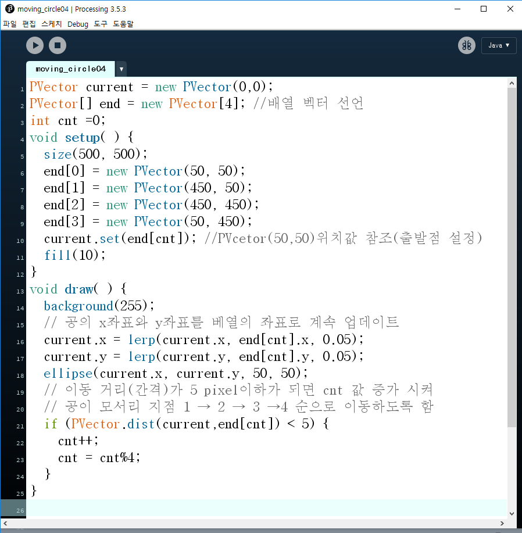
Task: Click line number 13 in the gutter
Action: 20,291
